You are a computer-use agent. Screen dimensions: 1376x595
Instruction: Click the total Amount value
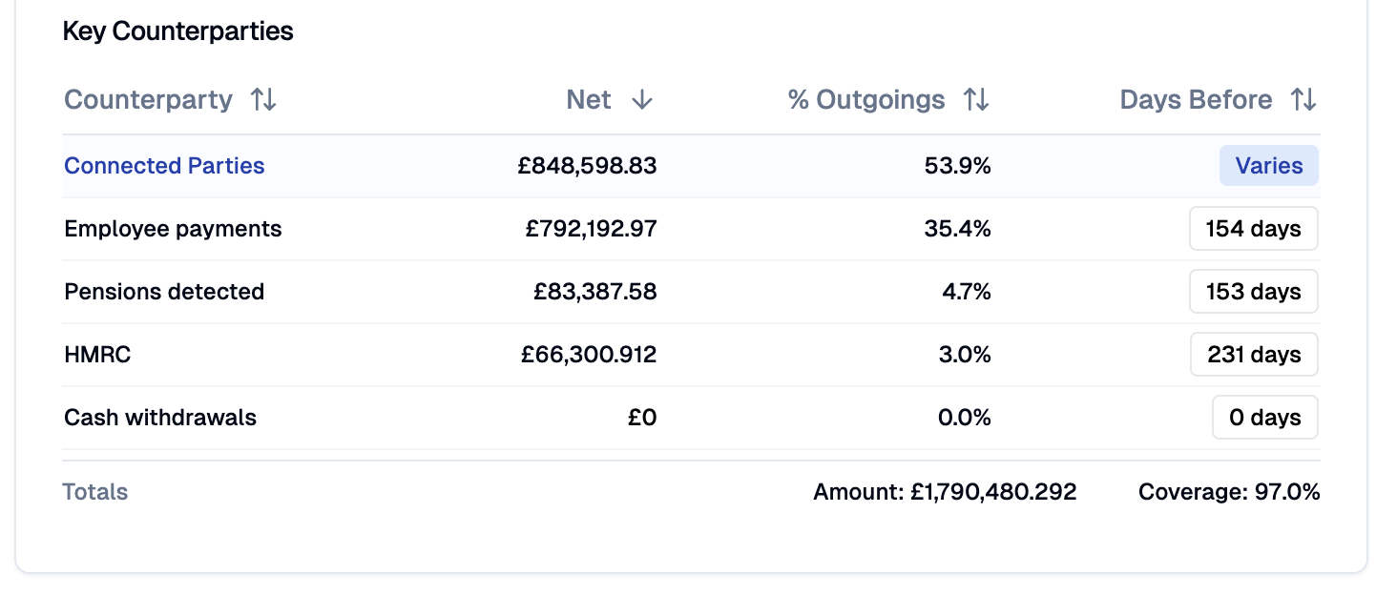pyautogui.click(x=944, y=491)
